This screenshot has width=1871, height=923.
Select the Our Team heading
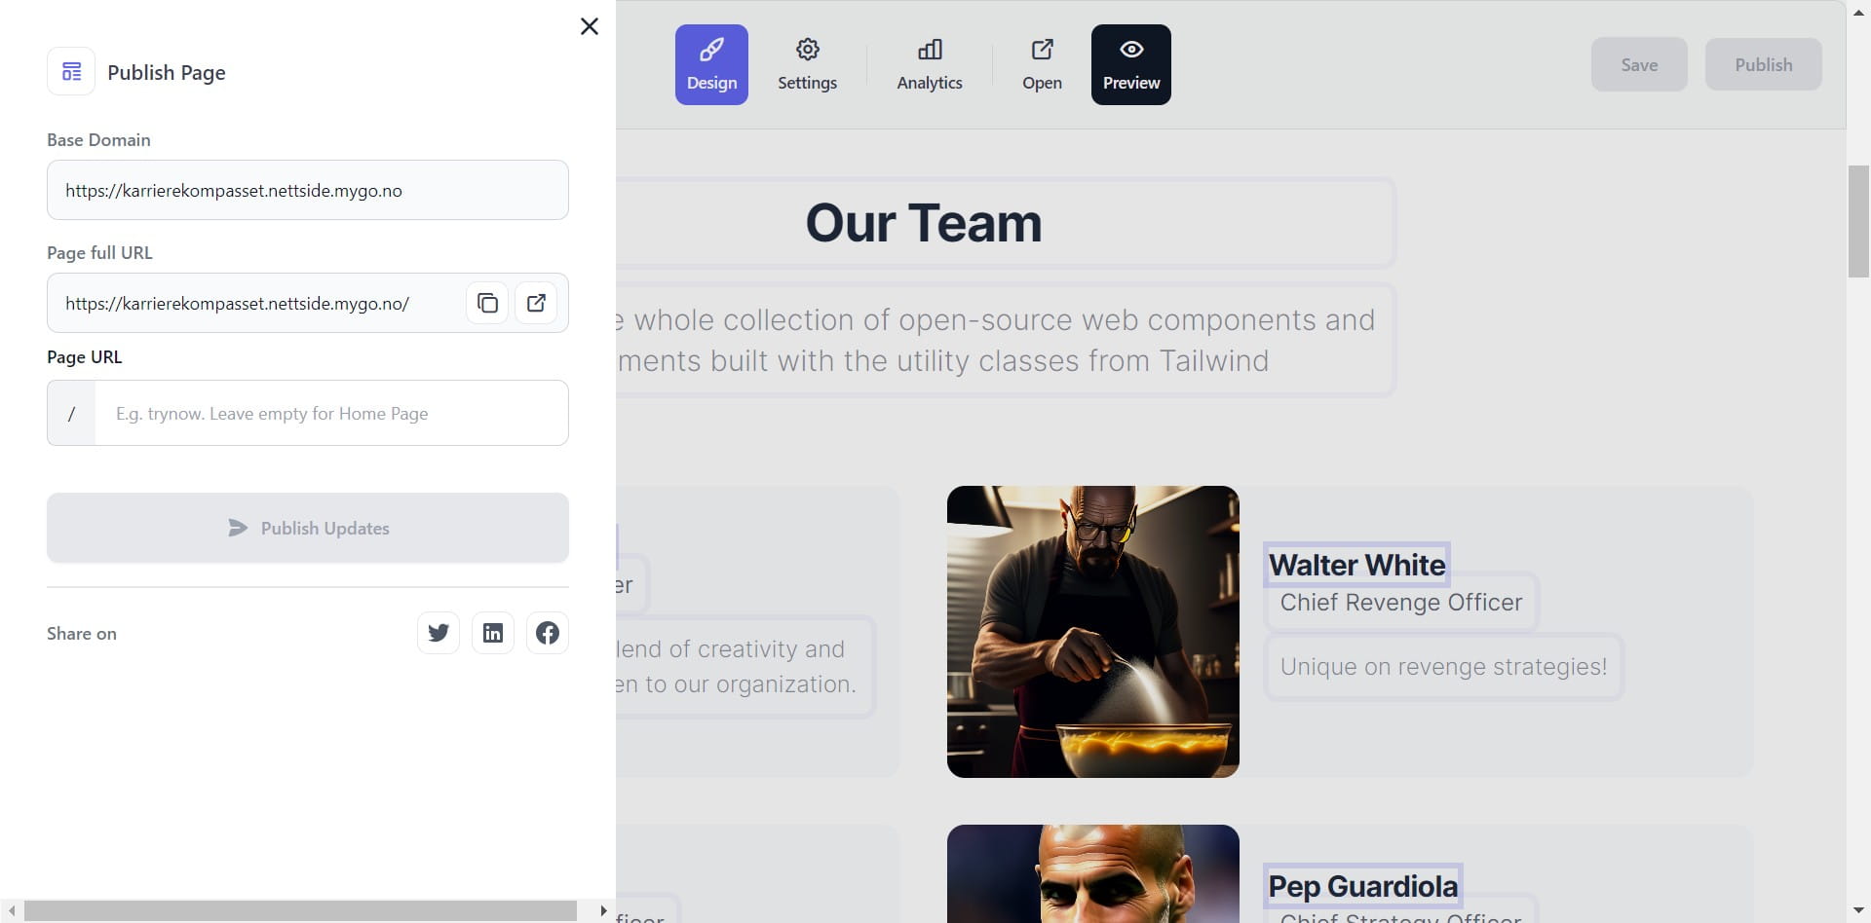pyautogui.click(x=924, y=223)
